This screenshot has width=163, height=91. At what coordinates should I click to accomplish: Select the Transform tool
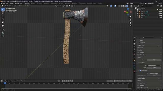click(x=3, y=26)
